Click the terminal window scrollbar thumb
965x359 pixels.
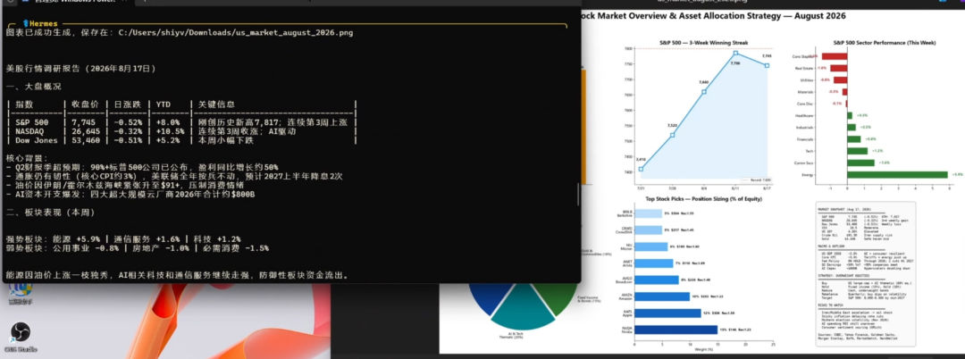(x=577, y=195)
